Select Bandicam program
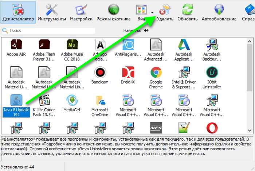255x171 pixels. click(100, 75)
